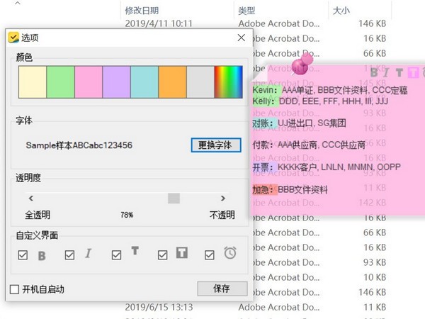Click the bold B icon on the pink note toolbar
425x319 pixels.
tap(375, 72)
